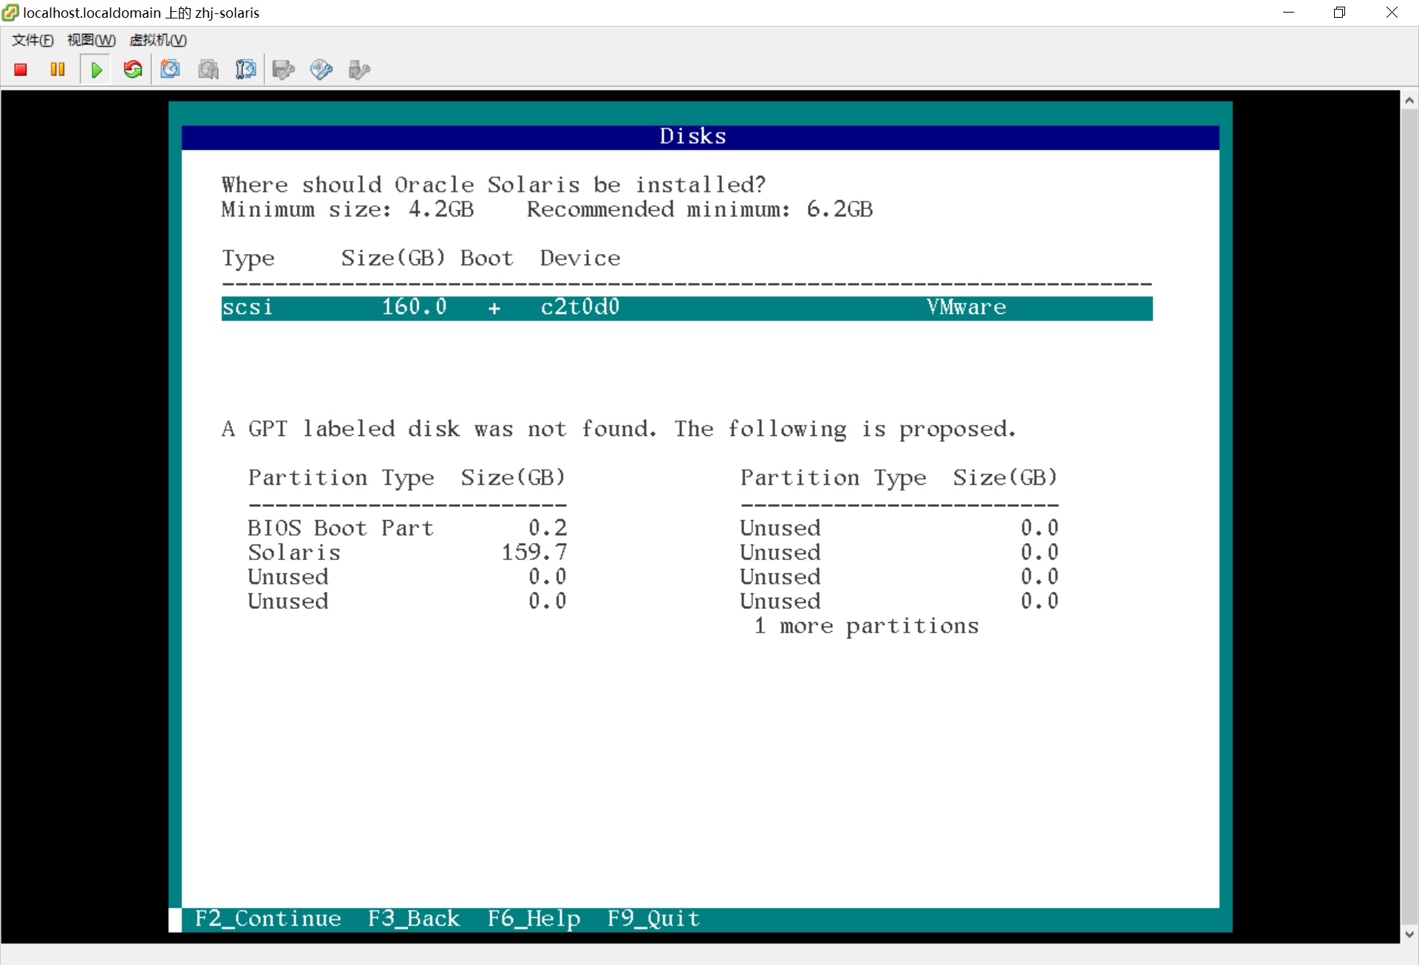Click the take snapshot clock icon
This screenshot has height=965, width=1419.
click(171, 69)
